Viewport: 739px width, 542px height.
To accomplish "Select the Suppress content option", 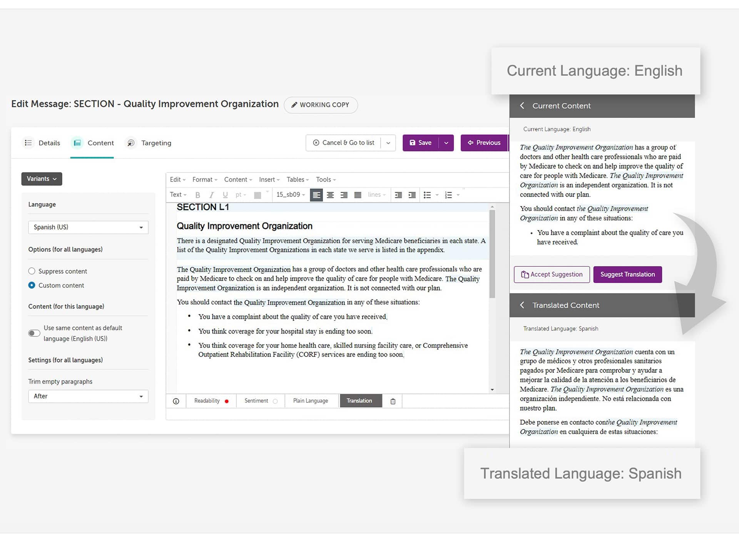I will (32, 271).
